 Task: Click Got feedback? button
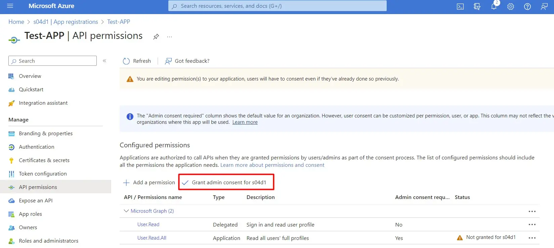(x=187, y=61)
